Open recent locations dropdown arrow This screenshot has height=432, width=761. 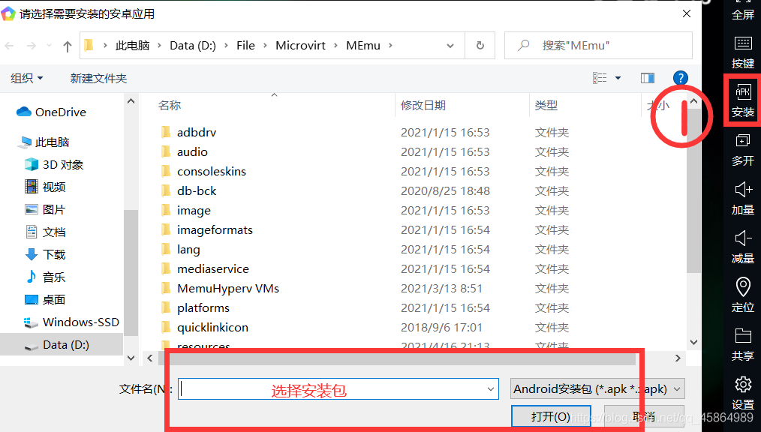coord(49,46)
